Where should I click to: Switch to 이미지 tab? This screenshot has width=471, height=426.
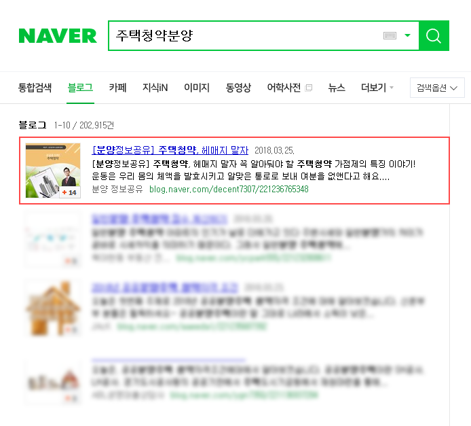pyautogui.click(x=196, y=88)
